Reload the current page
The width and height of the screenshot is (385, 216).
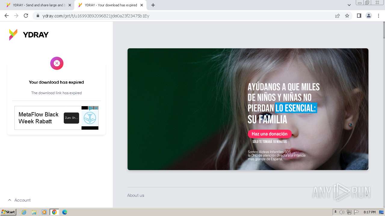[x=26, y=16]
